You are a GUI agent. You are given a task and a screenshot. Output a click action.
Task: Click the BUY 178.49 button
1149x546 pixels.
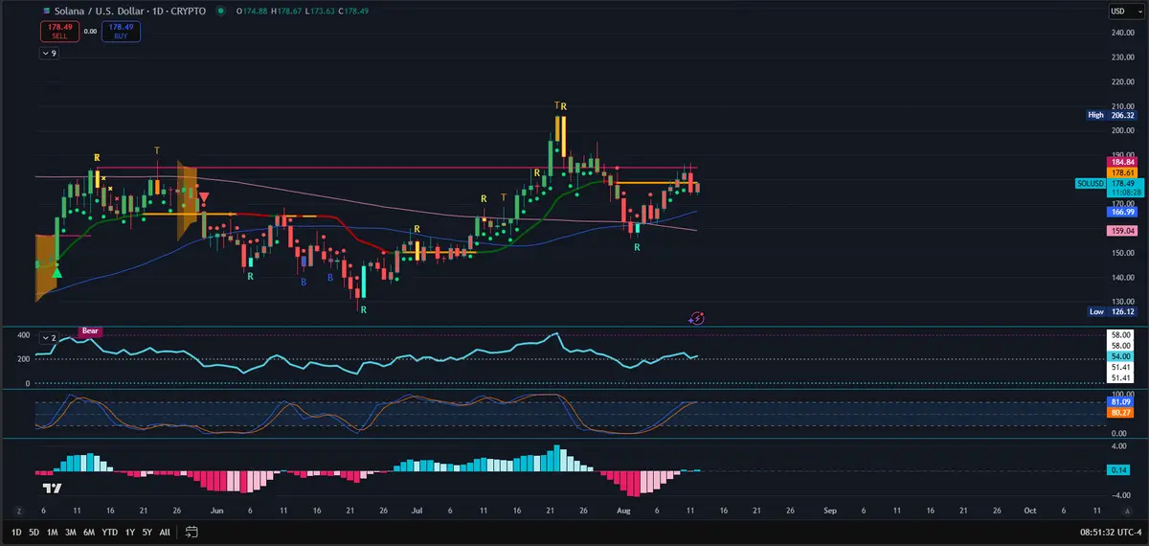click(x=121, y=32)
